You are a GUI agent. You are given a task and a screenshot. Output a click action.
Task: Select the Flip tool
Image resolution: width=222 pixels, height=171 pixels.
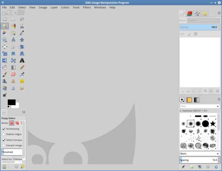5,61
